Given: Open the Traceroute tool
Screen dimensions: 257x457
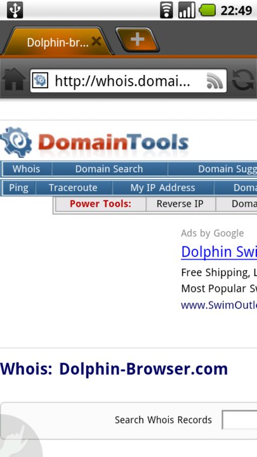Looking at the screenshot, I should pyautogui.click(x=73, y=188).
